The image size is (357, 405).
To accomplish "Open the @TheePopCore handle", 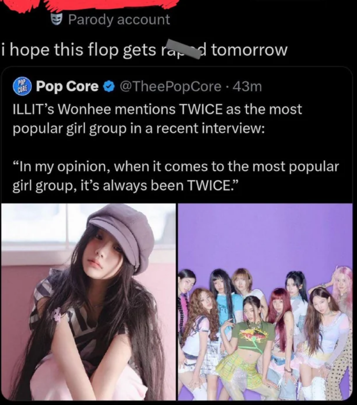I will tap(170, 86).
